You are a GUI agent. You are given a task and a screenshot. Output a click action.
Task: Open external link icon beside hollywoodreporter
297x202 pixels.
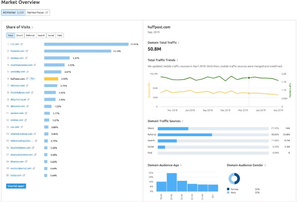(36, 141)
